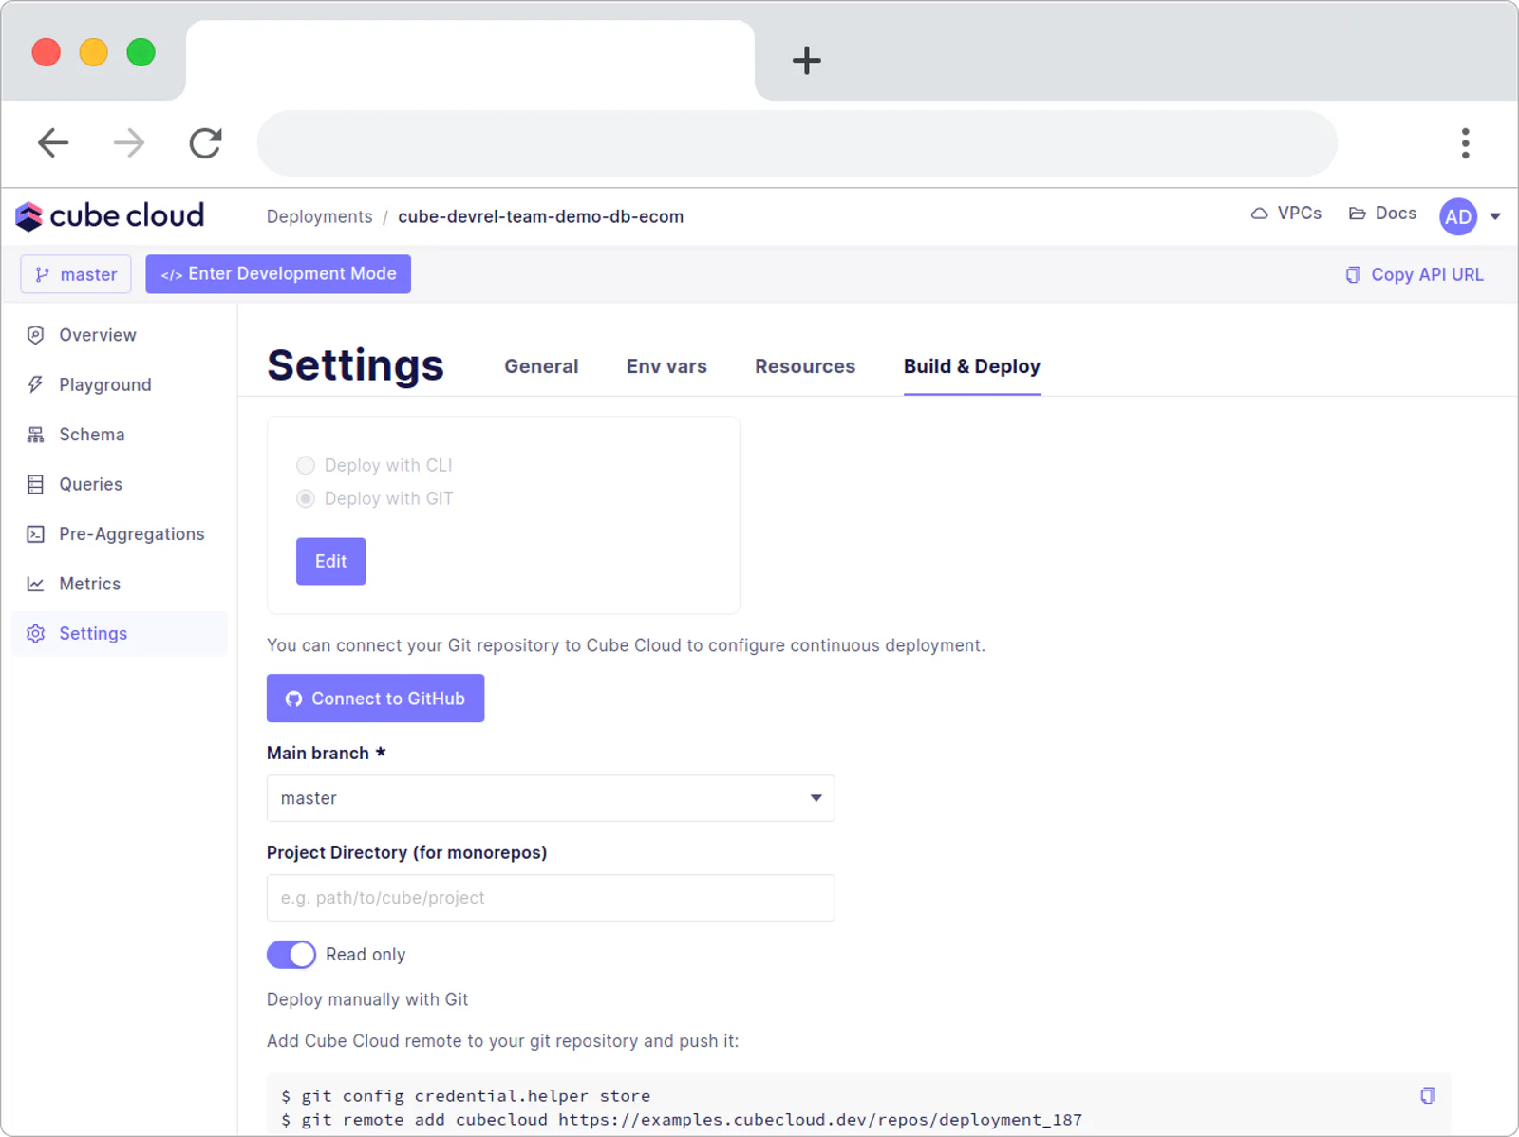Image resolution: width=1519 pixels, height=1137 pixels.
Task: Click the Edit button
Action: pos(331,562)
